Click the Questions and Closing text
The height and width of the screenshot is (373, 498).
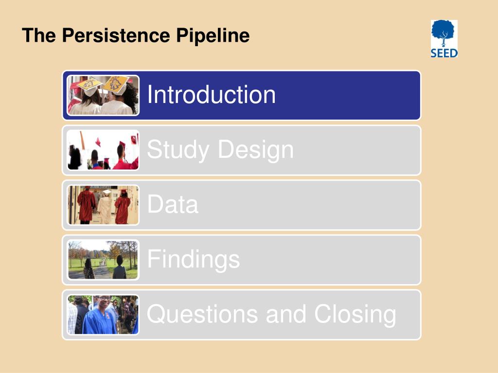(x=271, y=315)
